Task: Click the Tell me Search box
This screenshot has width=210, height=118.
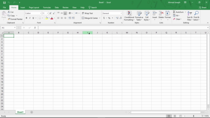Action: pos(93,8)
